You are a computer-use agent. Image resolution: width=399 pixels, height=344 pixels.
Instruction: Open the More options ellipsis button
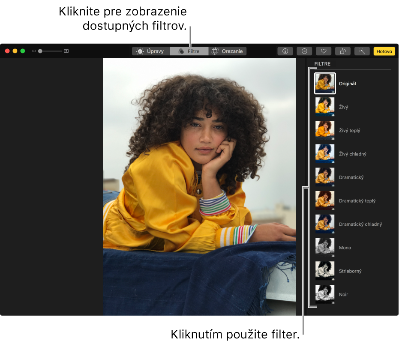(304, 51)
